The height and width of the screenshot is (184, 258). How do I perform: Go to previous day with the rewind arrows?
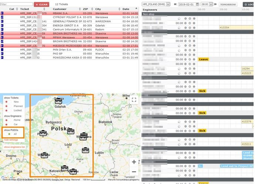[x=175, y=4]
